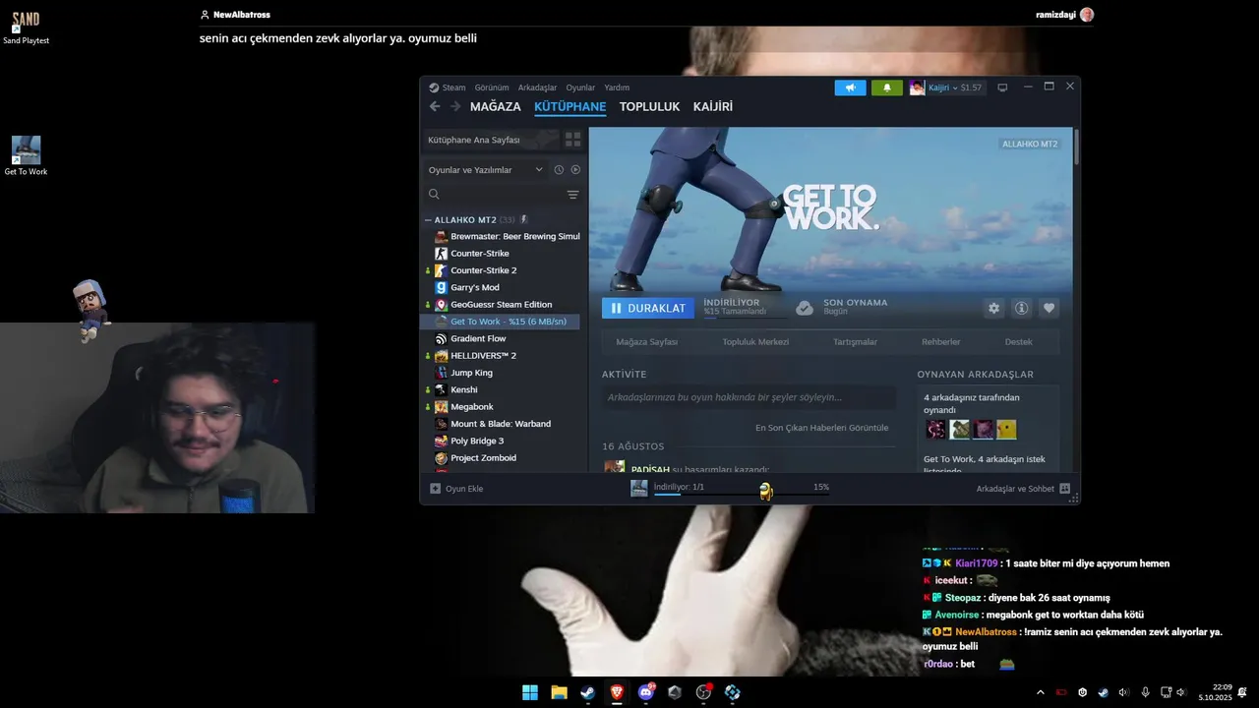
Task: Open the Oyunlar menu
Action: (x=580, y=88)
